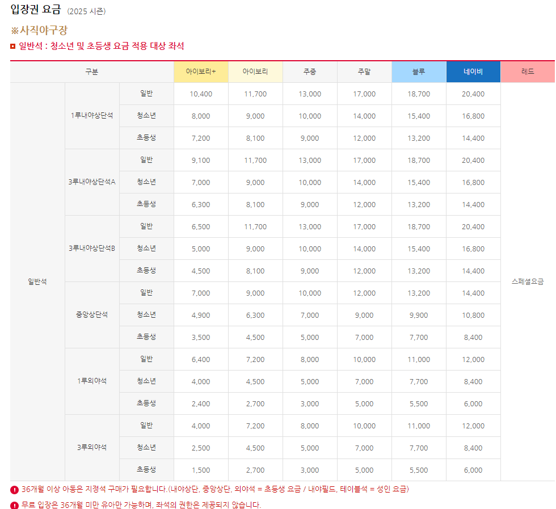Click the 주말 column header
Viewport: 556px width, 509px height.
(x=364, y=71)
